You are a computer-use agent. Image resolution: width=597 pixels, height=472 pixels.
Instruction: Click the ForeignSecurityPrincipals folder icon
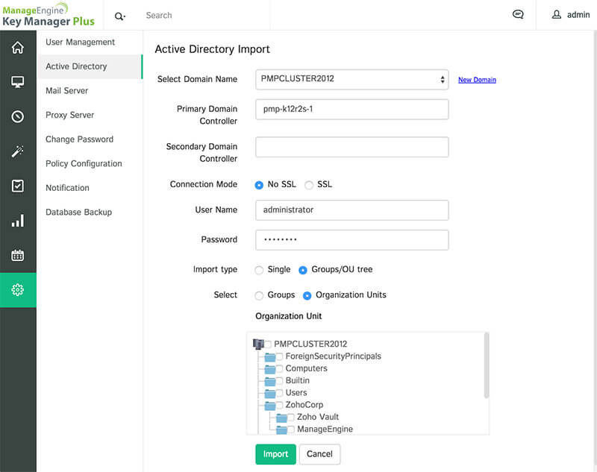270,356
